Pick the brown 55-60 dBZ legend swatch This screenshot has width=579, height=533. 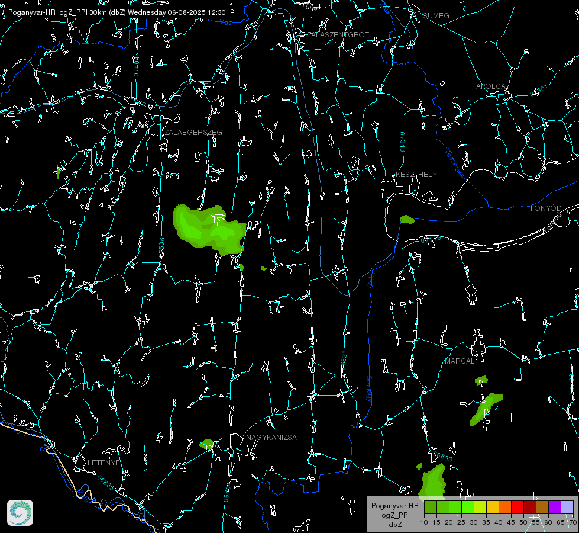(x=542, y=507)
